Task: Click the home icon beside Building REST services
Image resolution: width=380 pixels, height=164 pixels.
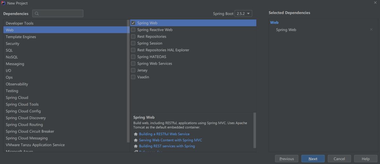Action: 136,146
